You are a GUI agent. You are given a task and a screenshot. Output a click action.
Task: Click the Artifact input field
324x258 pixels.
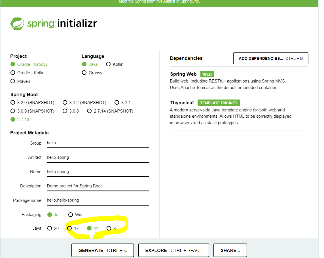(98, 157)
